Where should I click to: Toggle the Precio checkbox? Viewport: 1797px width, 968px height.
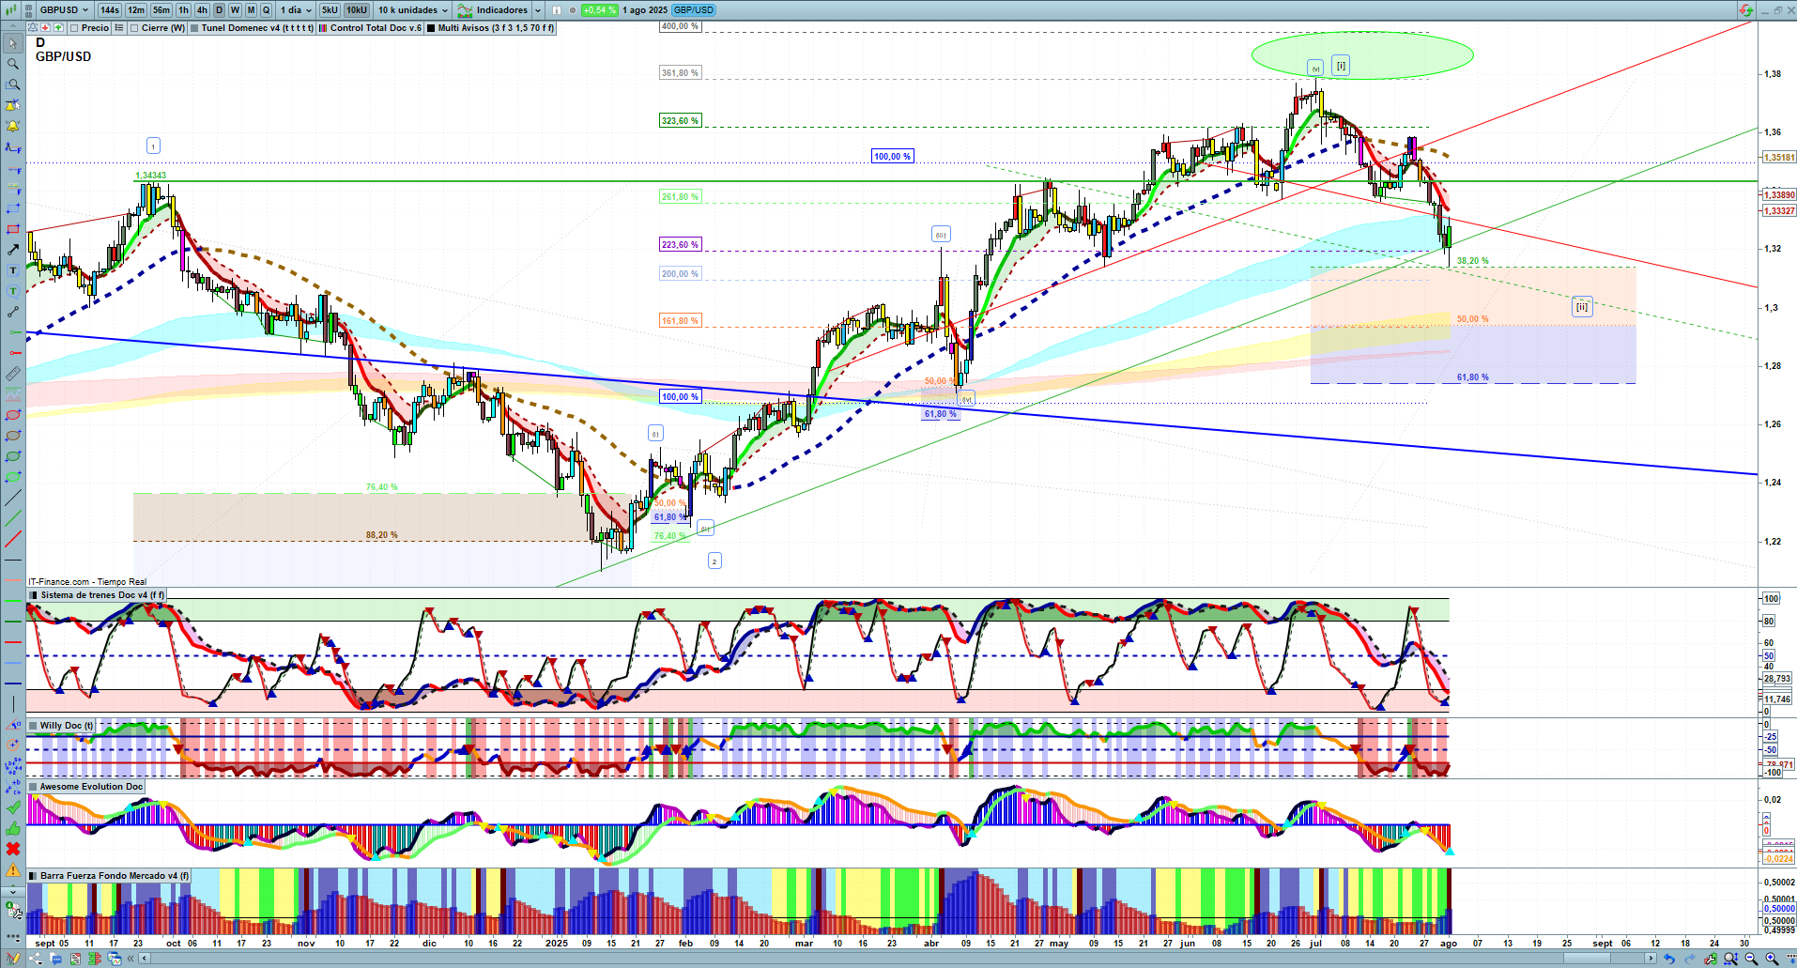[x=74, y=28]
